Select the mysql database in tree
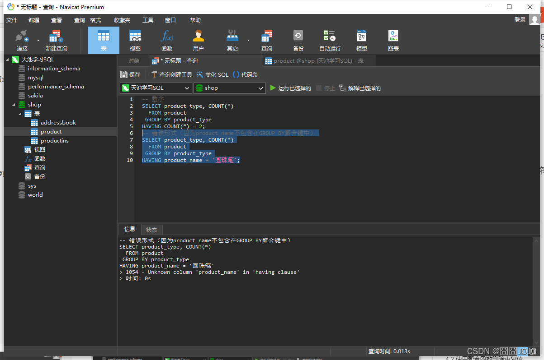 coord(35,78)
